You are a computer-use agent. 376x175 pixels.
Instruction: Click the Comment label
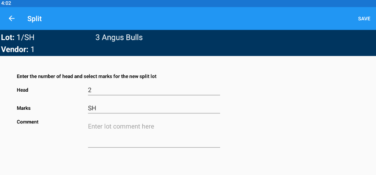click(28, 122)
